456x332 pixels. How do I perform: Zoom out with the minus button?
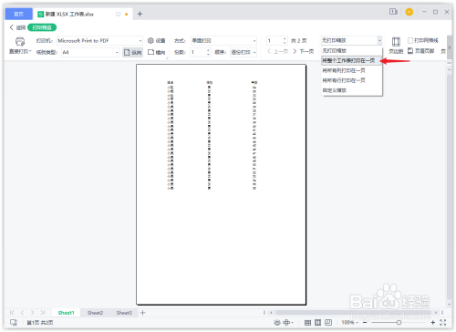[365, 323]
